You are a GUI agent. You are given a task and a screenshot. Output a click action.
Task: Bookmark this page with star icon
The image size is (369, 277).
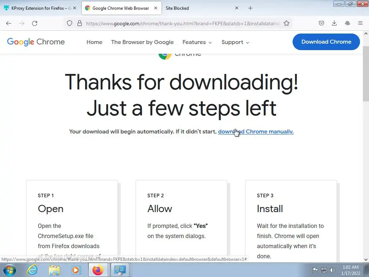click(286, 23)
